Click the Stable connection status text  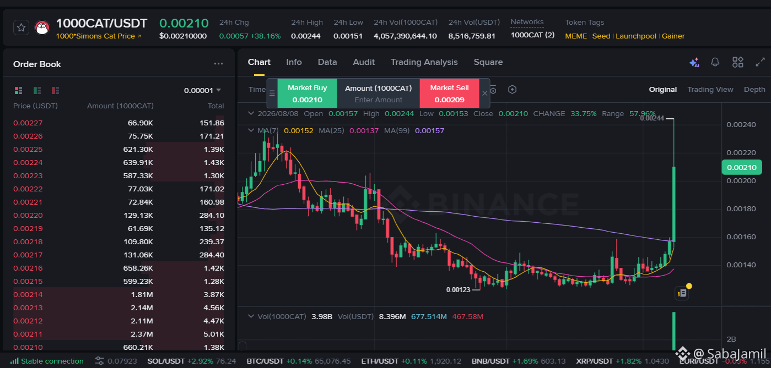(52, 361)
